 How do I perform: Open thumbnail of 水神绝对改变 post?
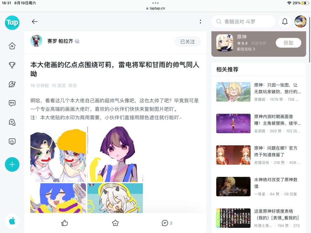(233, 186)
